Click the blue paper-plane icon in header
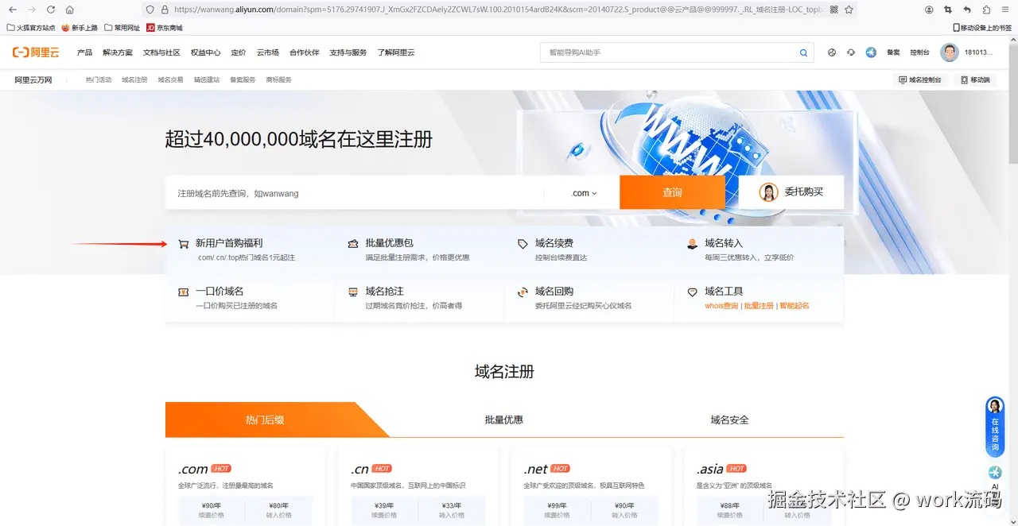 (x=871, y=52)
